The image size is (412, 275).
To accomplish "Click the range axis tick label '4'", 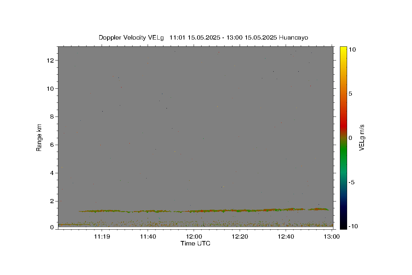I will (x=53, y=173).
